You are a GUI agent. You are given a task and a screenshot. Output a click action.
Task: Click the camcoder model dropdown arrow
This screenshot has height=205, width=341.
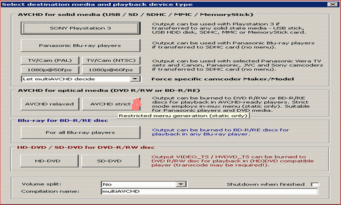135,79
